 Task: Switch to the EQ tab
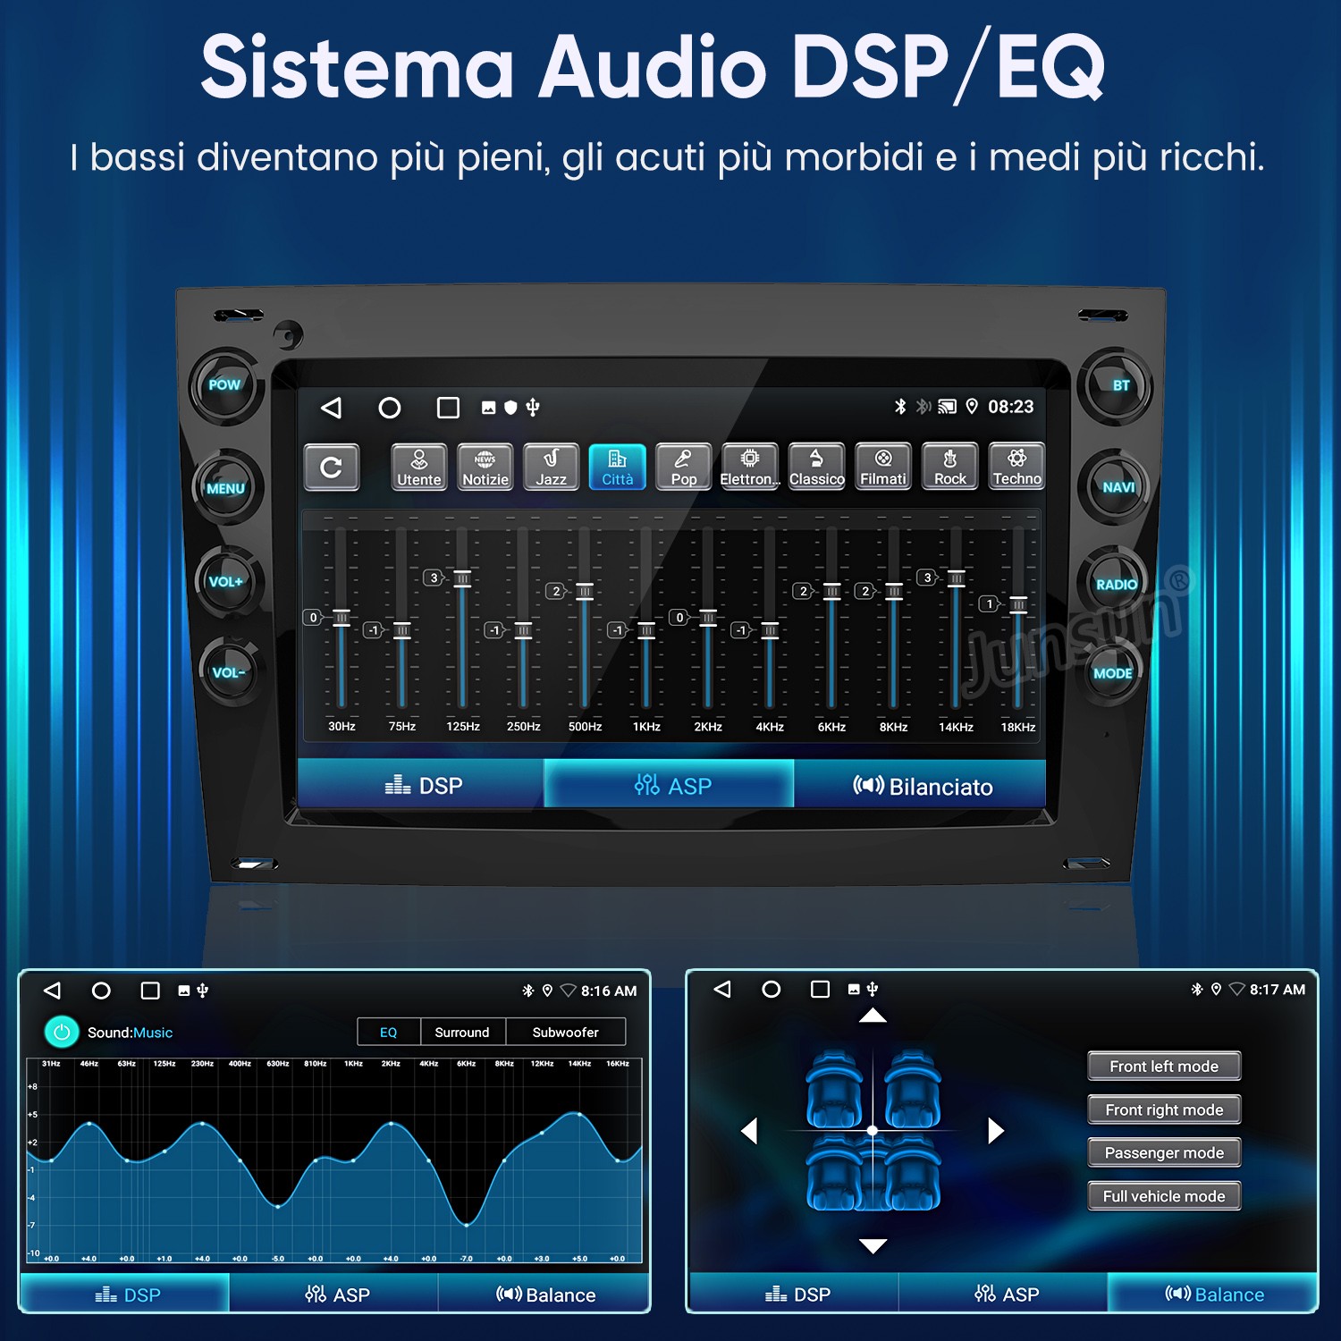(389, 1032)
